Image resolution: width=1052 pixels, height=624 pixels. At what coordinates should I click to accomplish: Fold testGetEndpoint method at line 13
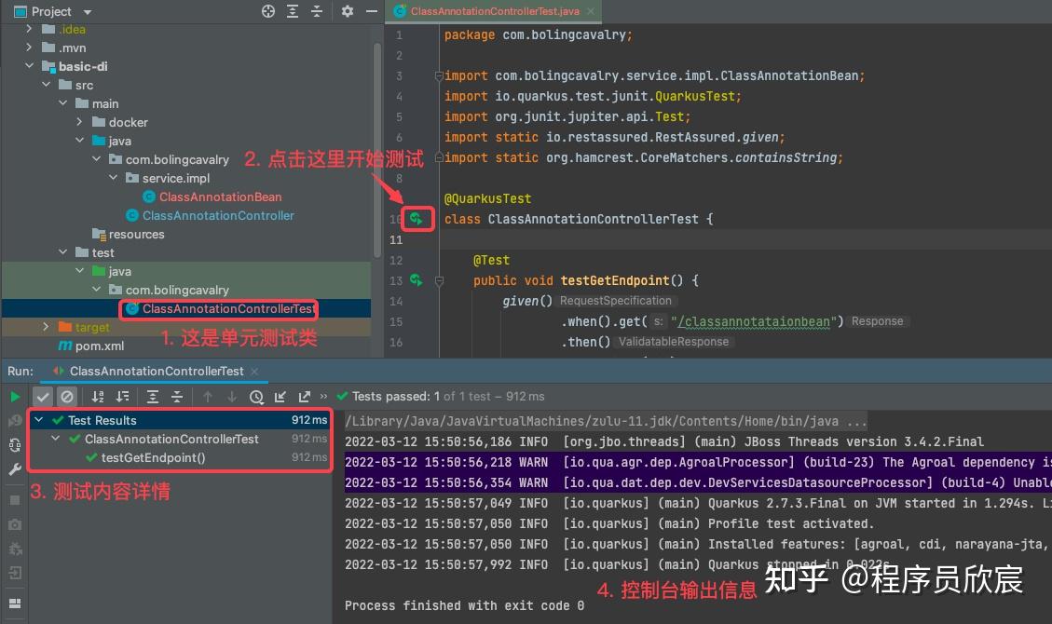439,281
